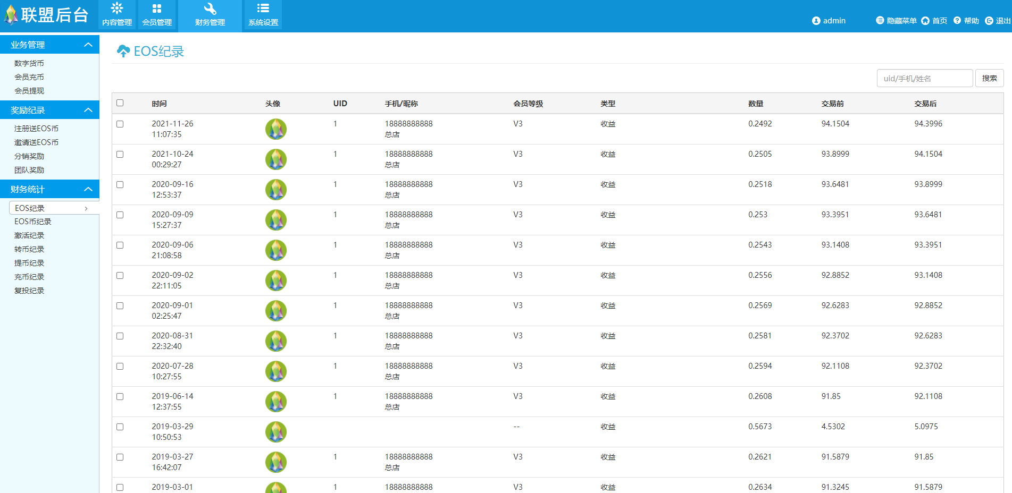Click the admin user icon
Screen dimensions: 1012x493
[816, 21]
